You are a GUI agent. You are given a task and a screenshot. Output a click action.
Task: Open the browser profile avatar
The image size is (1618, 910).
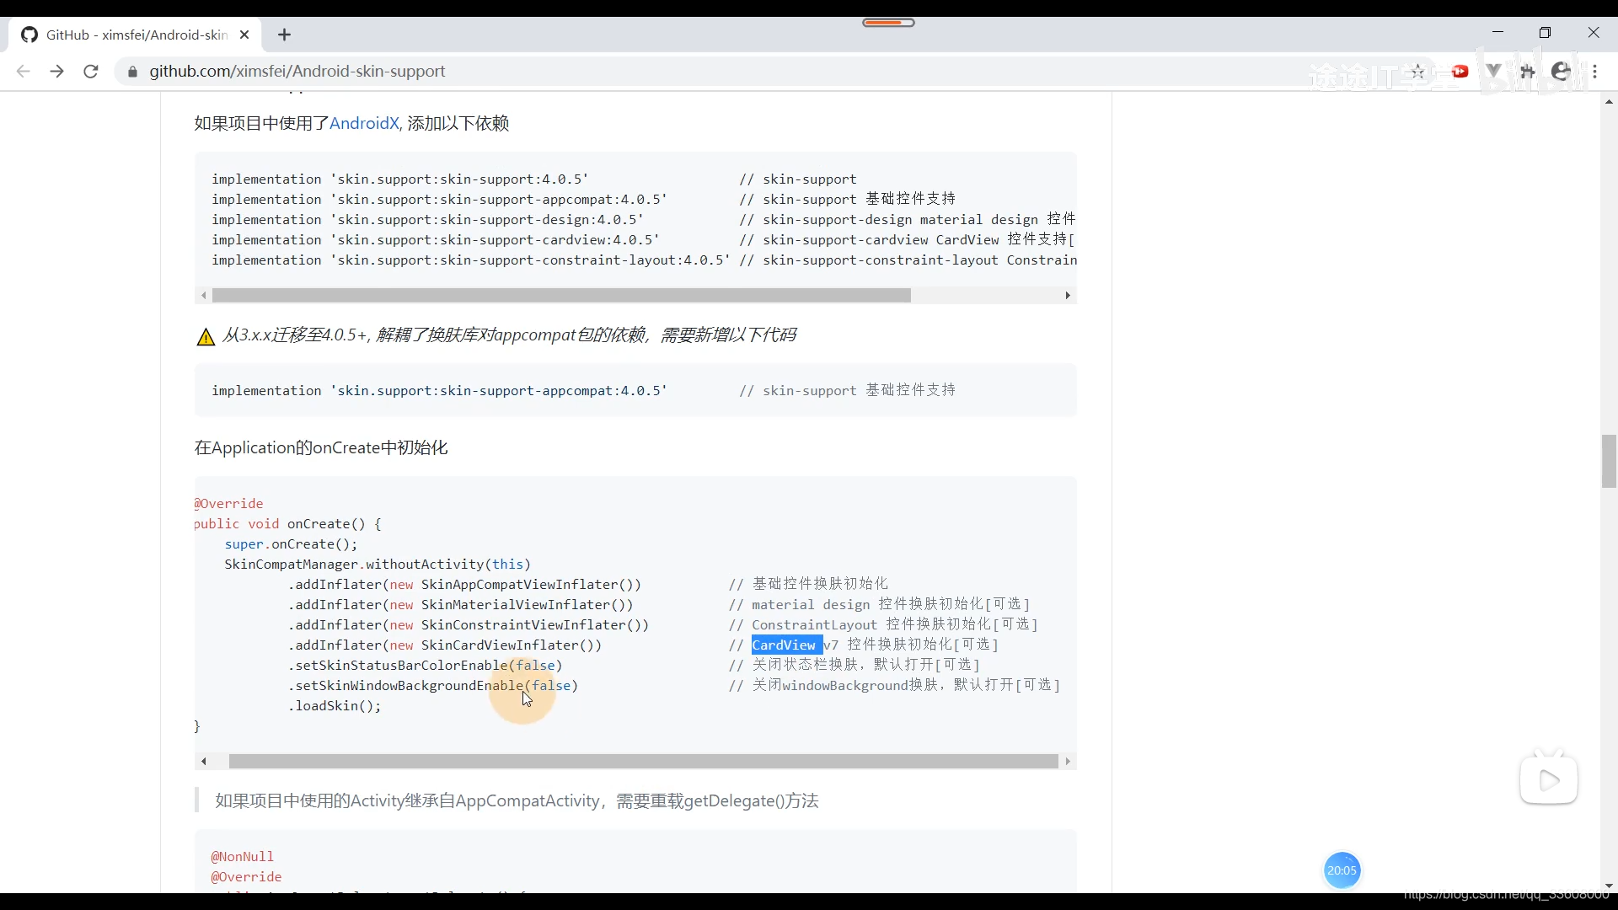pos(1561,72)
